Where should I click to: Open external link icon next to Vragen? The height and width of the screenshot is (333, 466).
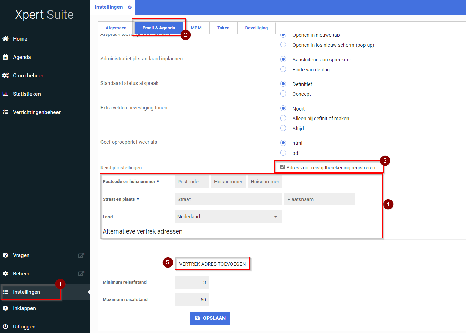[x=81, y=256]
